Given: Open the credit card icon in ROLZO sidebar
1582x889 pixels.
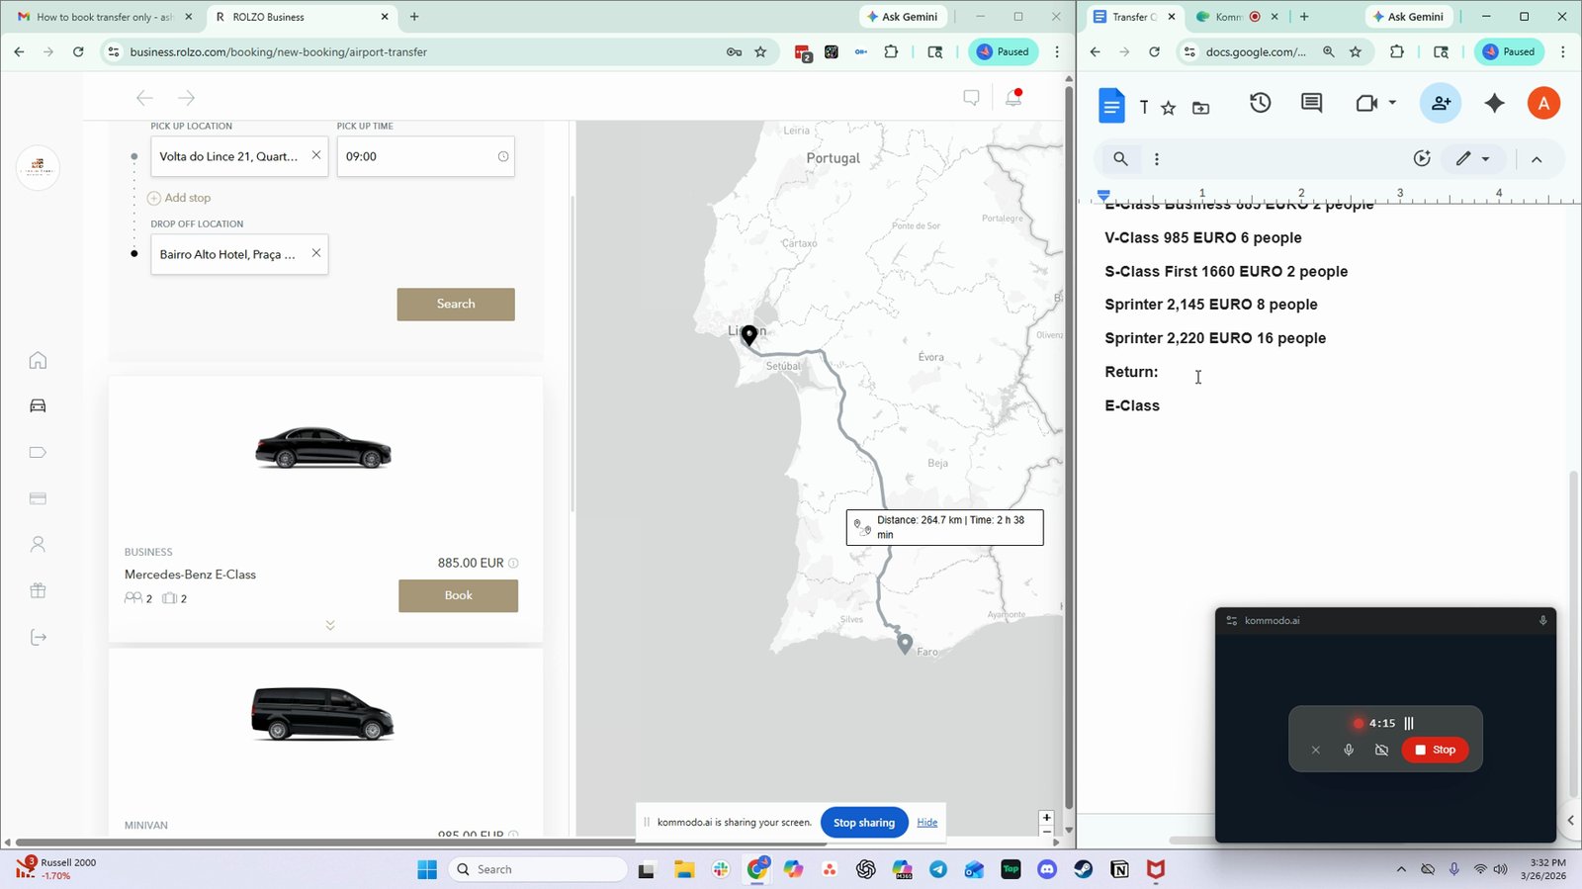Looking at the screenshot, I should pos(38,498).
